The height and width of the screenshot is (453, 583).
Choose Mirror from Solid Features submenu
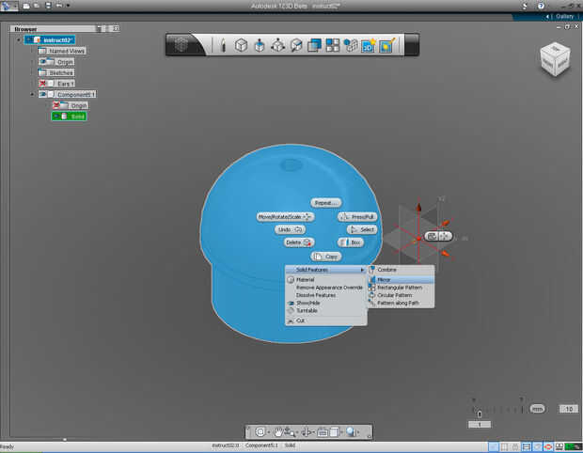pos(385,279)
